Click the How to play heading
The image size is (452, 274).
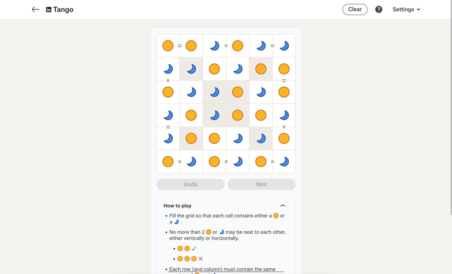(177, 206)
